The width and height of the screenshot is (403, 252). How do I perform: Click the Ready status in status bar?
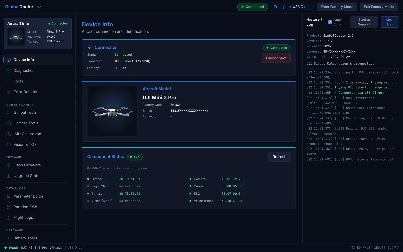pos(12,248)
